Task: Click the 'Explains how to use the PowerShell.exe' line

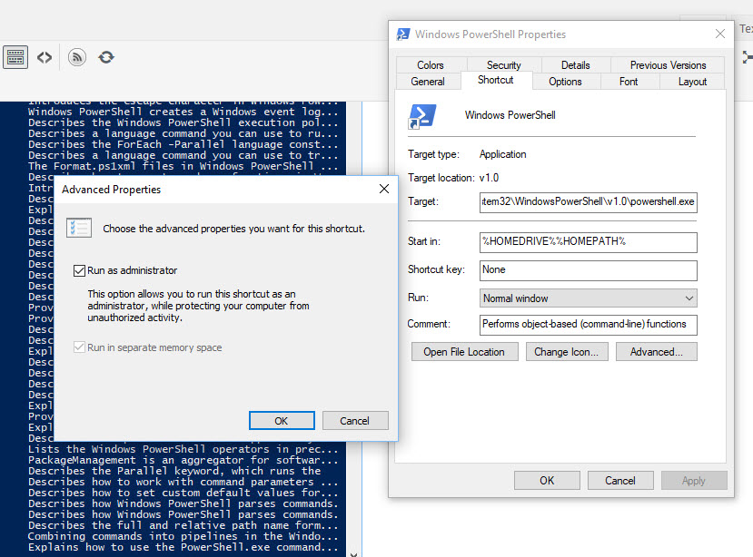Action: click(x=183, y=547)
